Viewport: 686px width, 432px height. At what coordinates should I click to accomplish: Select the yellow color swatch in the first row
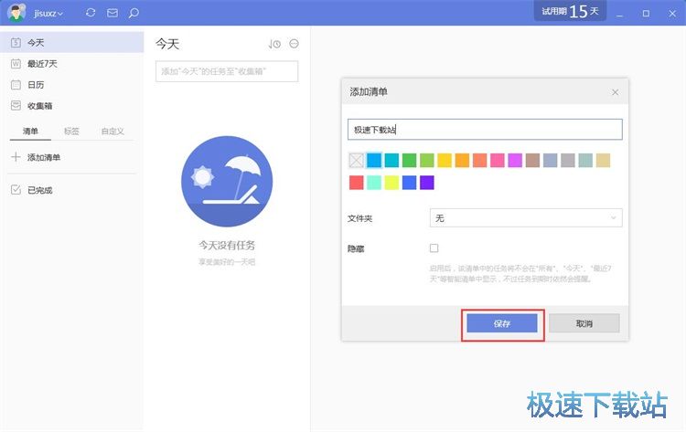pyautogui.click(x=445, y=161)
